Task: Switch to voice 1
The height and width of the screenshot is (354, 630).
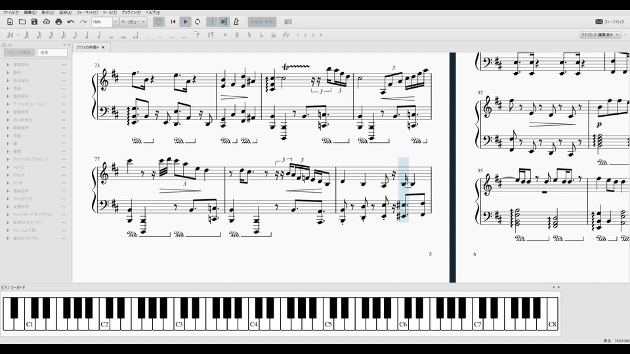Action: pos(298,35)
